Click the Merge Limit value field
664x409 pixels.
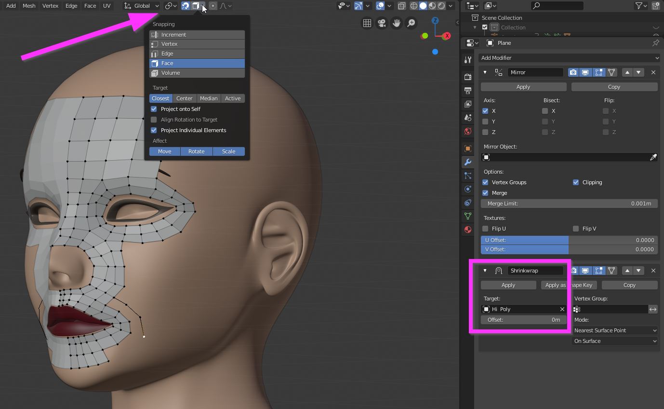pos(569,204)
